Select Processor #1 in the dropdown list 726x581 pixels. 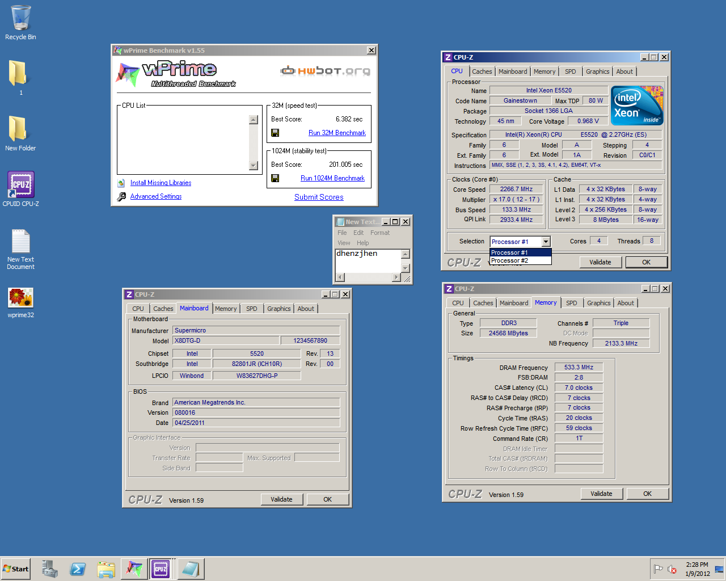520,252
